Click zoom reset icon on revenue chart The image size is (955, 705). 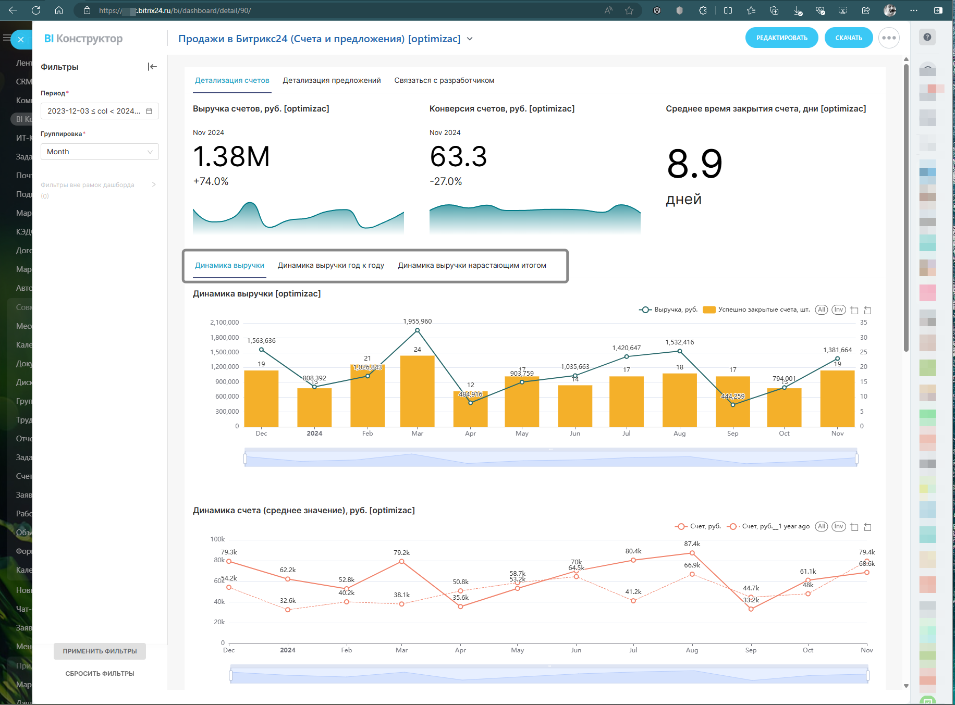point(868,310)
